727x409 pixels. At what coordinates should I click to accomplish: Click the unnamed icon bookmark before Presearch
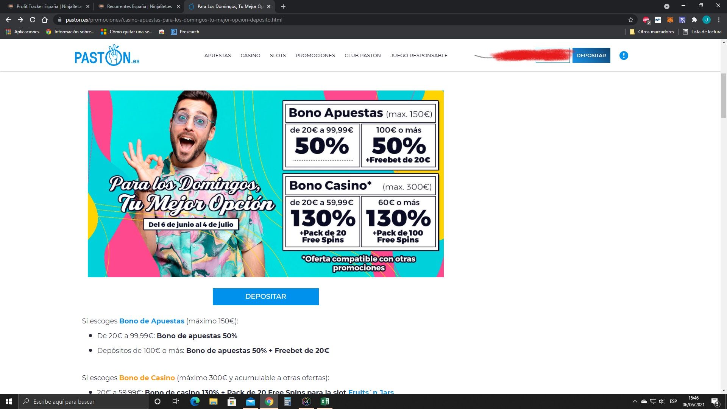pos(162,32)
